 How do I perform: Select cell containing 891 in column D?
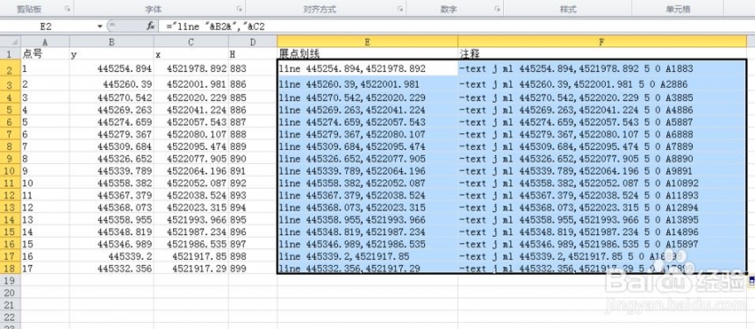point(253,171)
